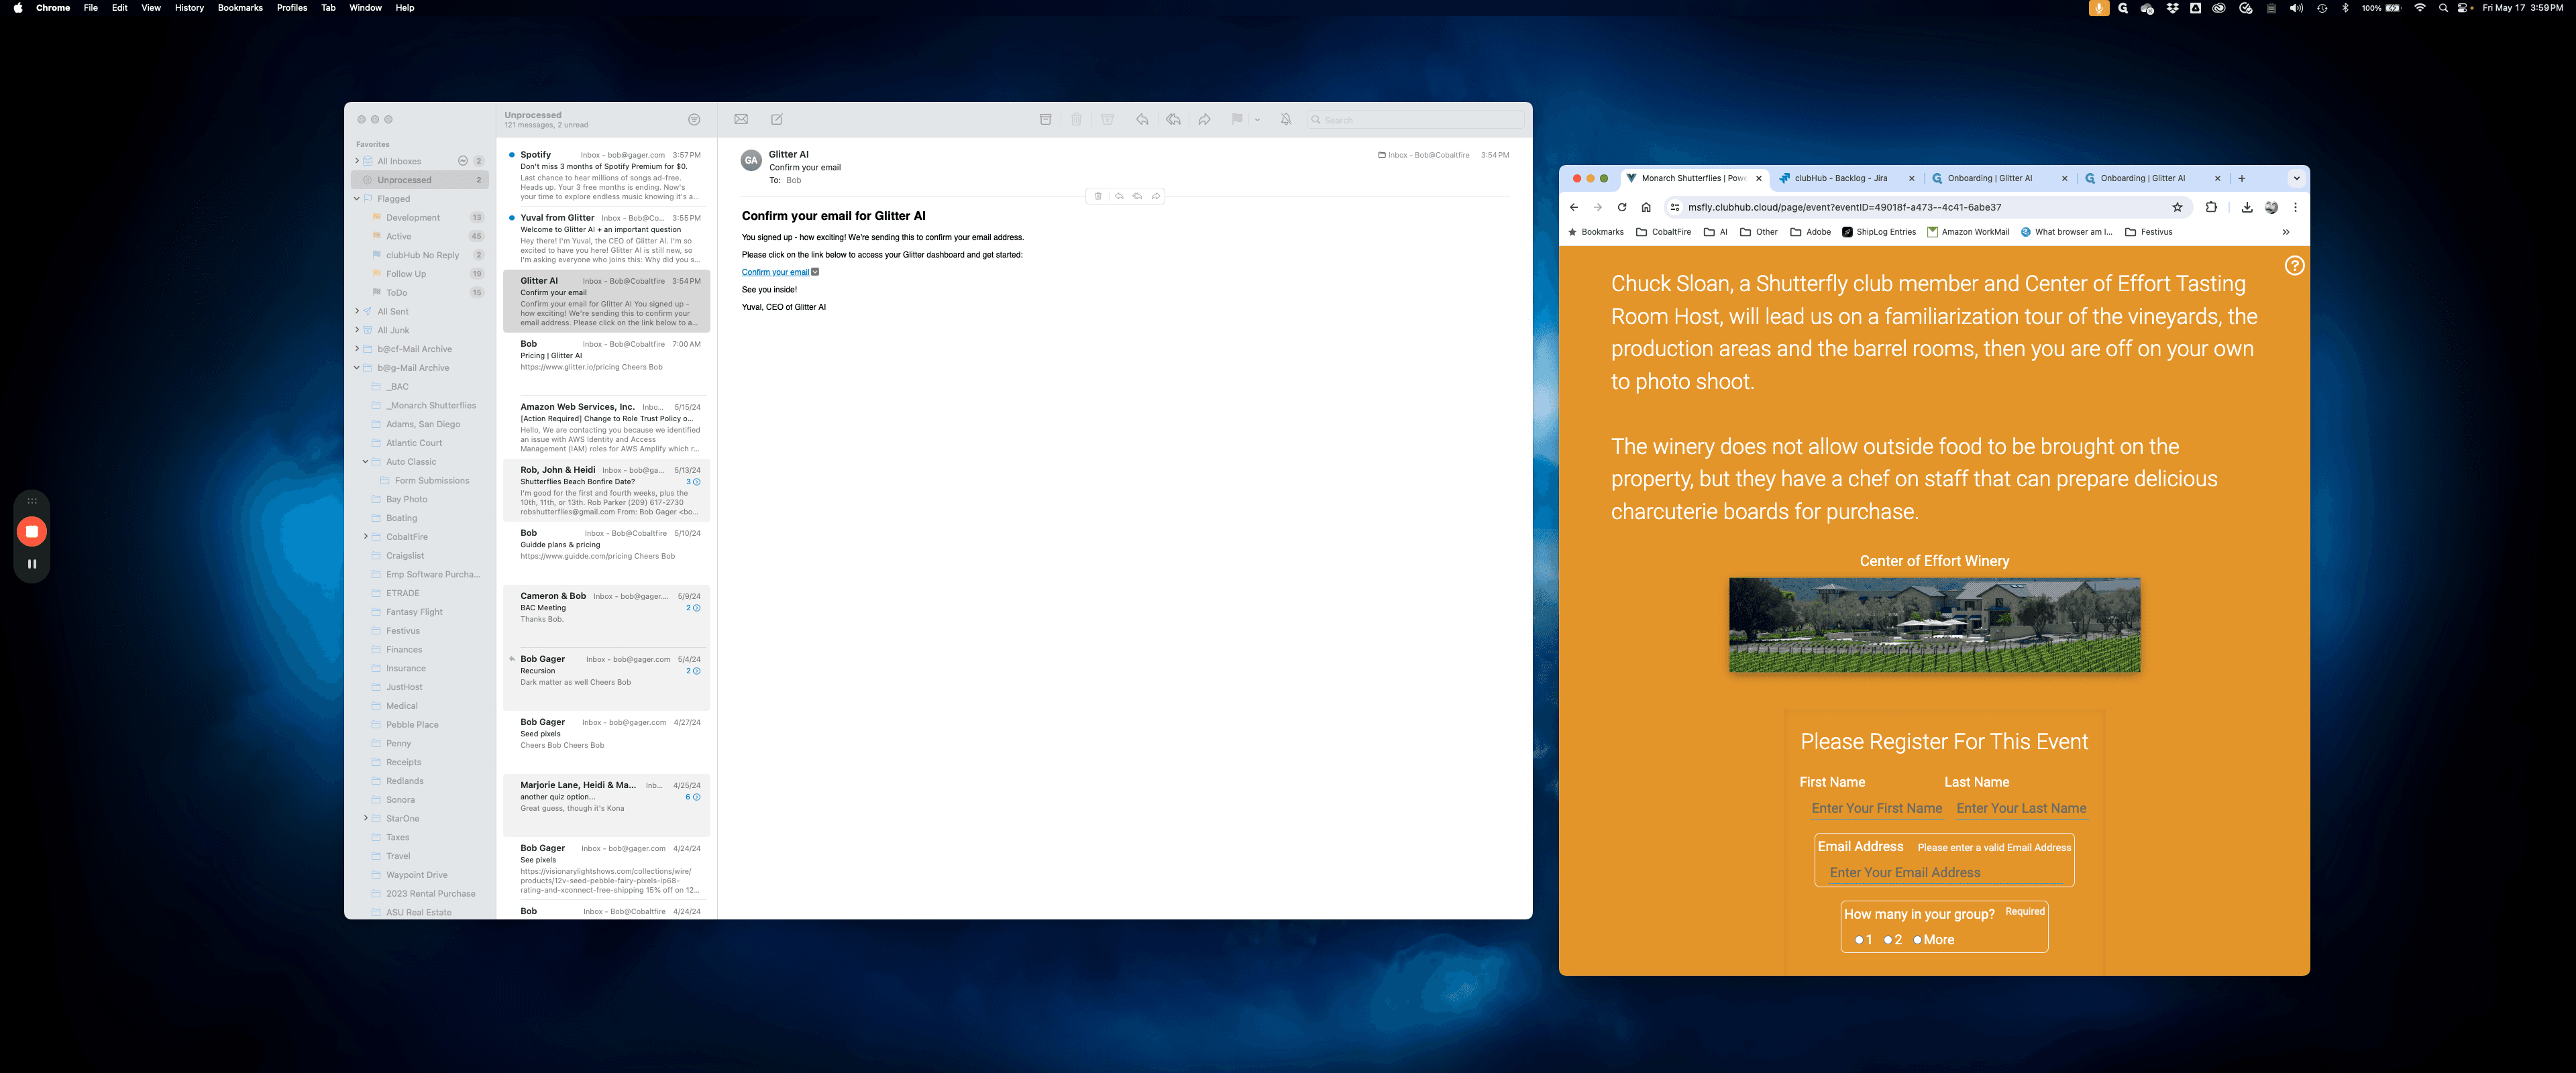
Task: Open a new Chrome tab
Action: pyautogui.click(x=2242, y=178)
